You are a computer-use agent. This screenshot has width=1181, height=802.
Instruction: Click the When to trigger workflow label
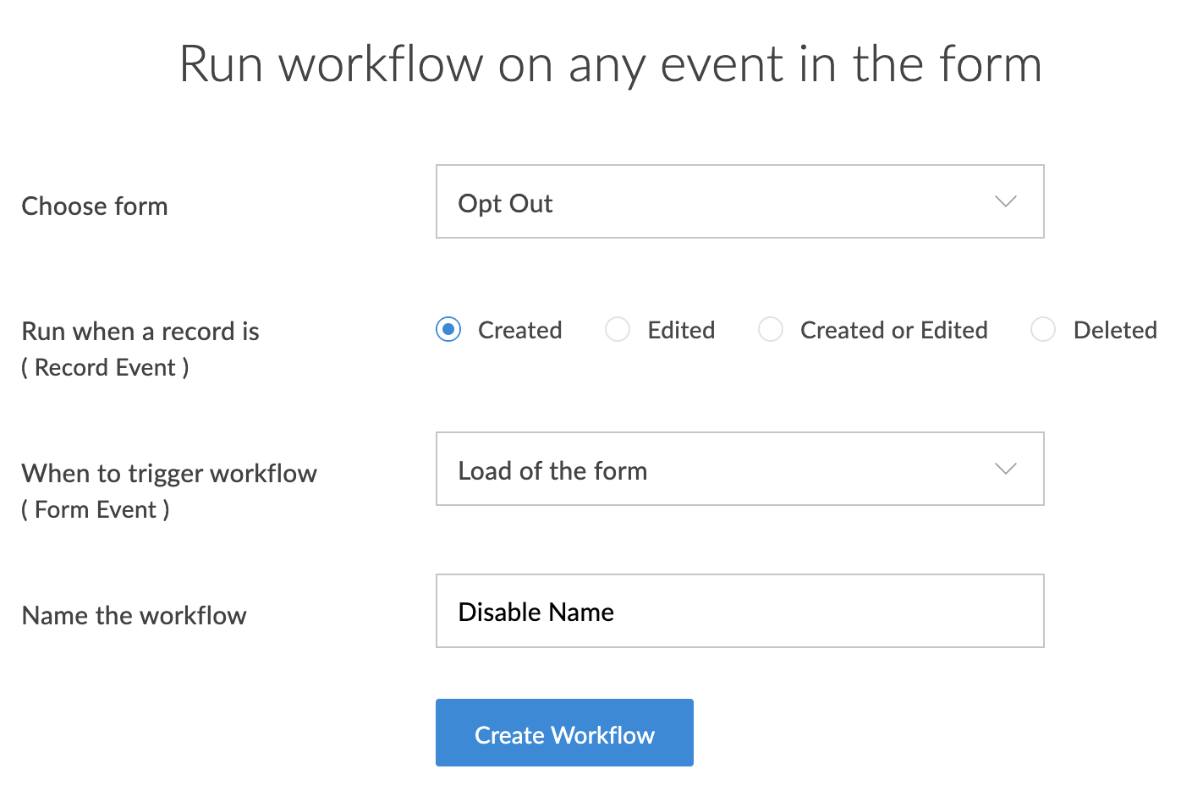[169, 474]
